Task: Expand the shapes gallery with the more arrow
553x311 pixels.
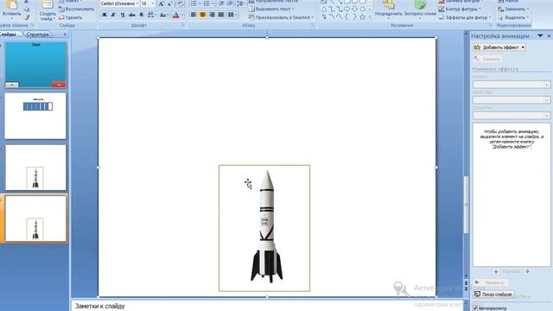Action: (x=370, y=16)
